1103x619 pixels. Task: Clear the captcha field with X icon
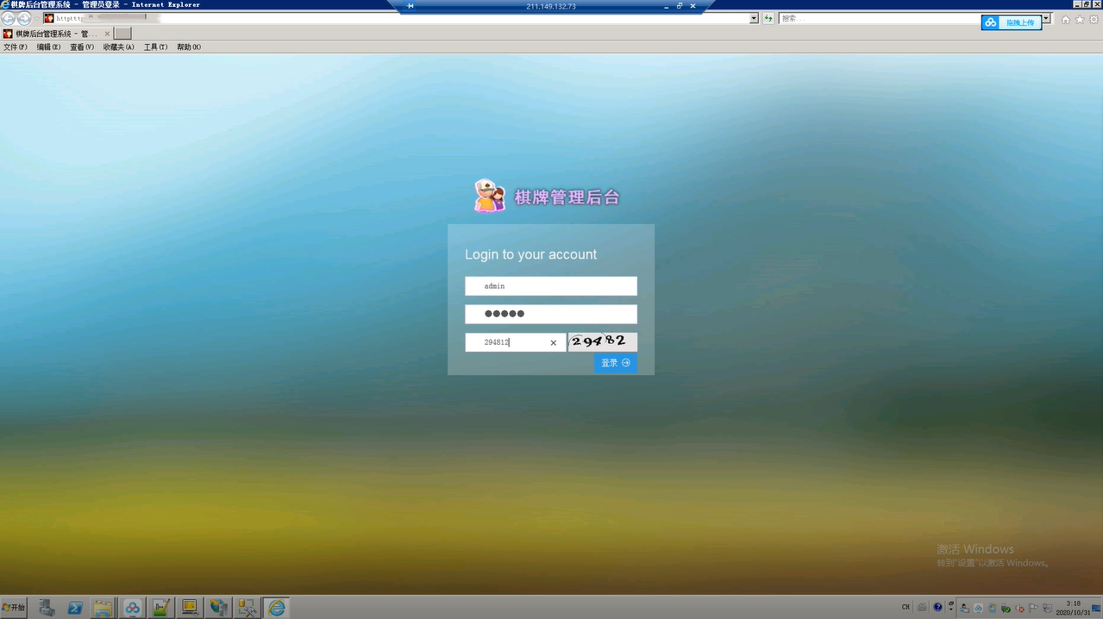pyautogui.click(x=554, y=343)
